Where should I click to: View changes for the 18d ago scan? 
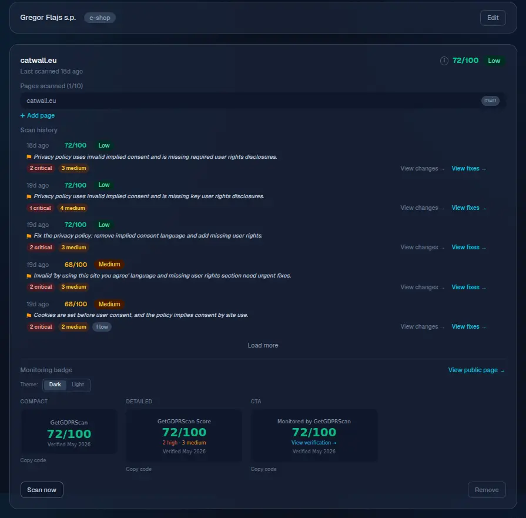423,169
